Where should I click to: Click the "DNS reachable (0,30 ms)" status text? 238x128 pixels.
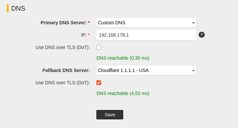pos(123,58)
